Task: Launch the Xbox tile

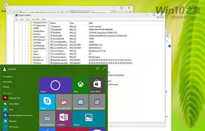Action: [81, 85]
